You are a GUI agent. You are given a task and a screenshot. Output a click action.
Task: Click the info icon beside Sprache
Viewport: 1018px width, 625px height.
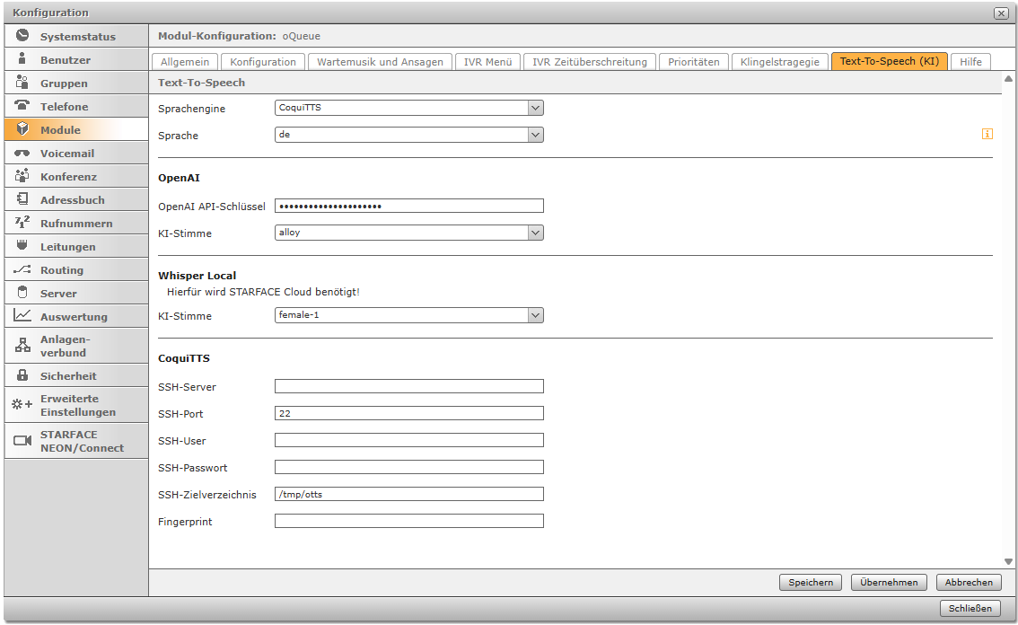(987, 135)
